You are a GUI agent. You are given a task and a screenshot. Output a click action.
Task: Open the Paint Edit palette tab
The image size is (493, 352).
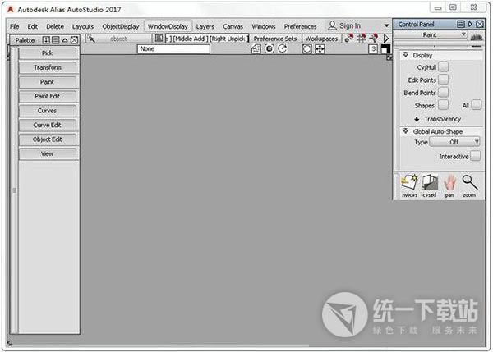click(48, 96)
